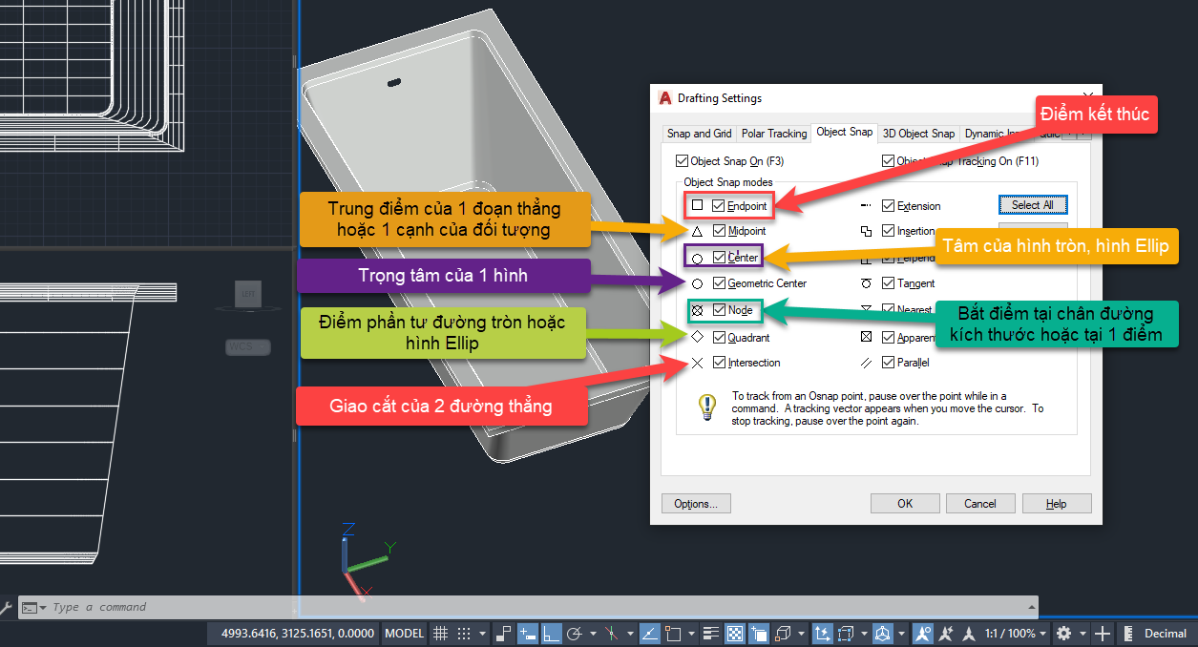1198x647 pixels.
Task: Switch to Snap and Grid tab
Action: [699, 134]
